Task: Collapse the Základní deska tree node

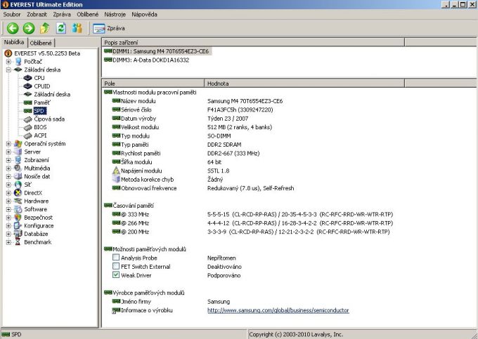Action: (x=8, y=69)
